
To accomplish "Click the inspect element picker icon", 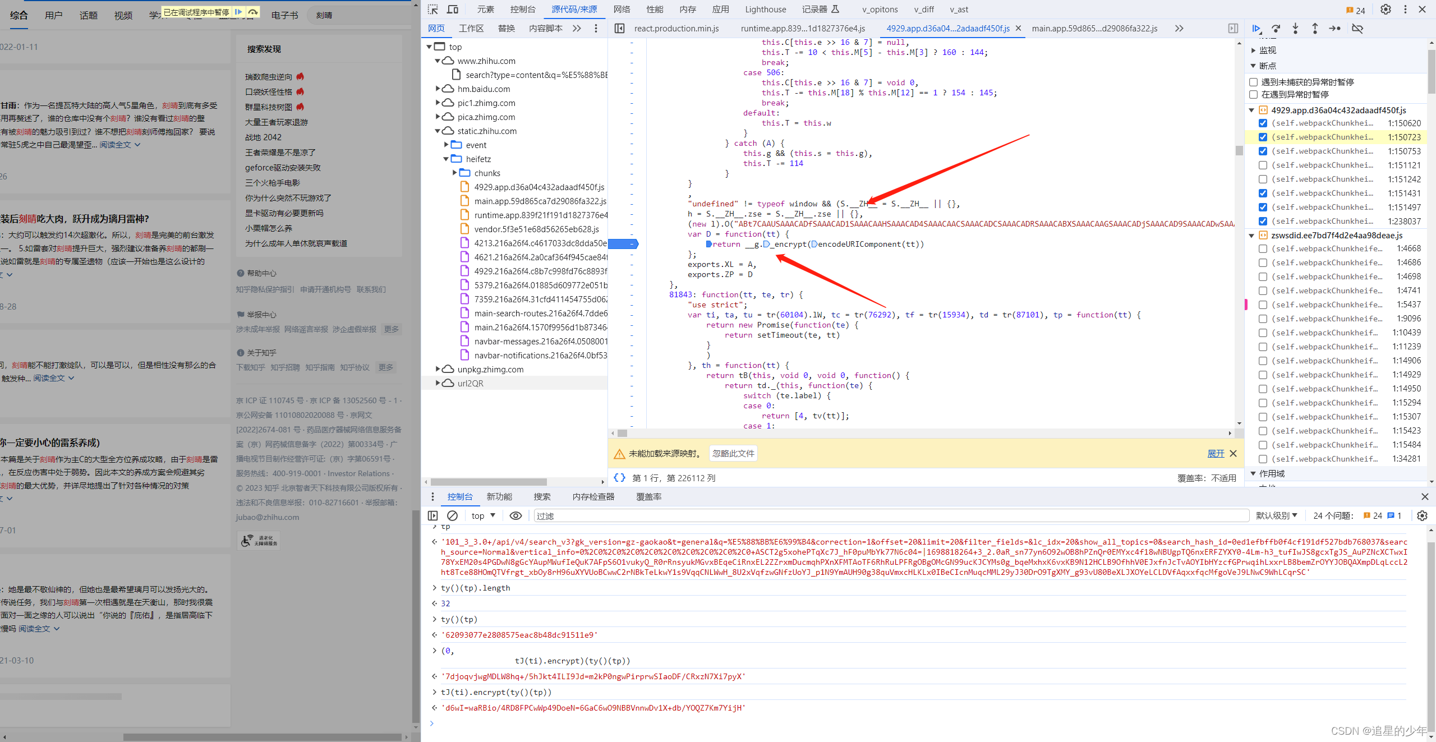I will point(432,10).
